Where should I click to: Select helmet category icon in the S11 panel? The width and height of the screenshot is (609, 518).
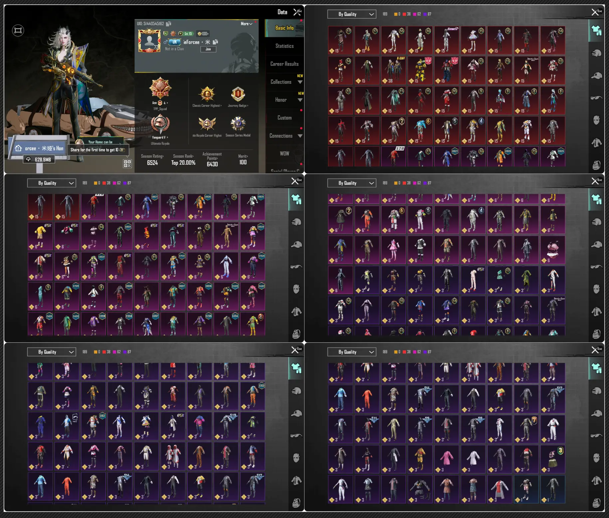pyautogui.click(x=596, y=391)
